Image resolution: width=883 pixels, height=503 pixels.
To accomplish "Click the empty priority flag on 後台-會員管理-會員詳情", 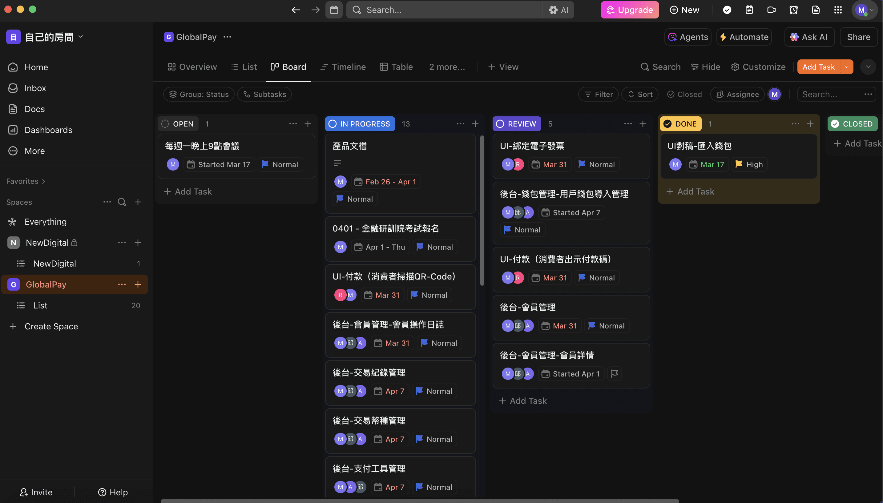I will click(614, 373).
